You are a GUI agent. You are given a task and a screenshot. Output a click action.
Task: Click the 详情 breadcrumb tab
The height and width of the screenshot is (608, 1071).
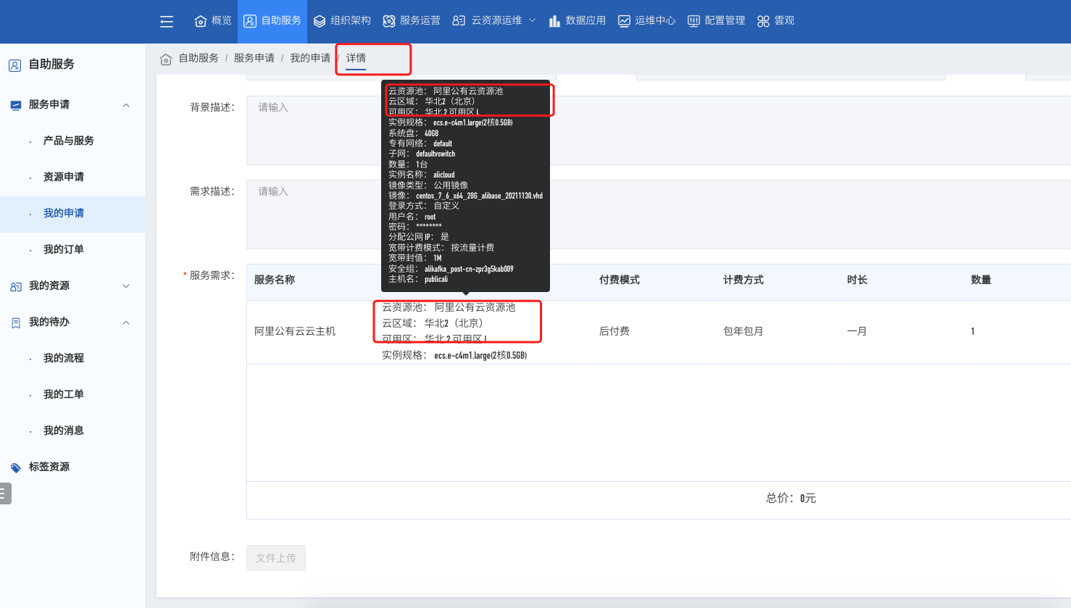356,58
